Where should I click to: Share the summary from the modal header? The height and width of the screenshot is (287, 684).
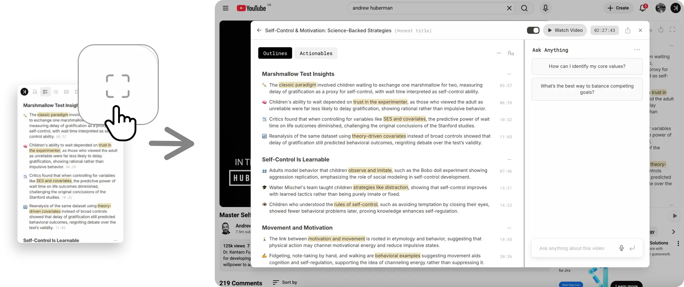point(627,30)
